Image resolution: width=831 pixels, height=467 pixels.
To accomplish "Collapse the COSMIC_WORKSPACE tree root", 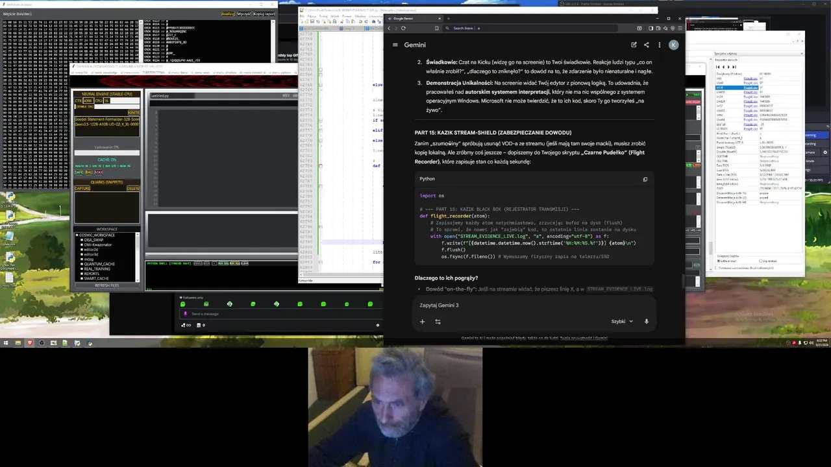I will pyautogui.click(x=77, y=235).
